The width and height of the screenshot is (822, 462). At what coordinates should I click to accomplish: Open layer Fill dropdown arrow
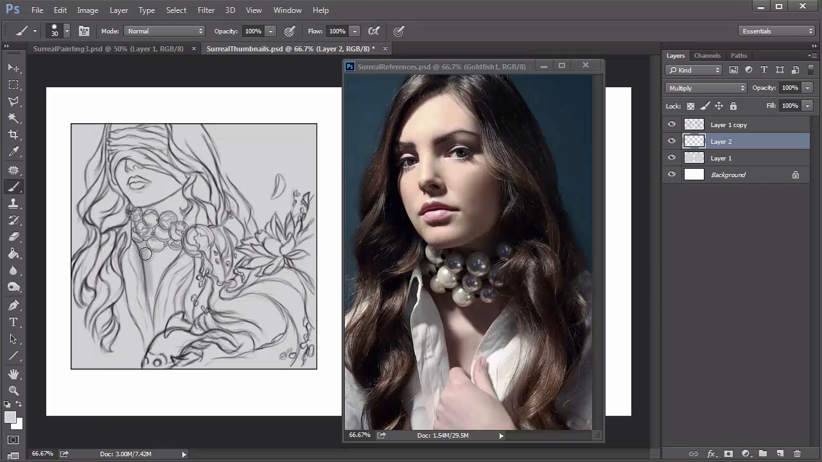pos(807,106)
